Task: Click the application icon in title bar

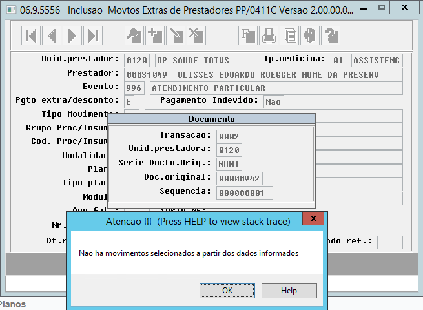Action: coord(11,10)
